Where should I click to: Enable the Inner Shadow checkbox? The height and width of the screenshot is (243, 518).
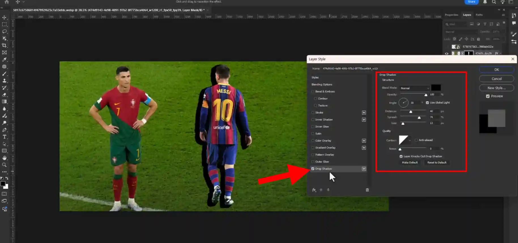[313, 120]
